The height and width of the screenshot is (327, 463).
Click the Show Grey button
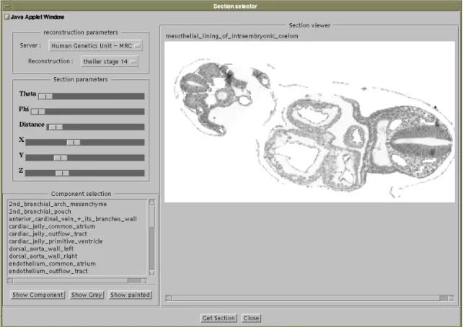[x=87, y=295]
